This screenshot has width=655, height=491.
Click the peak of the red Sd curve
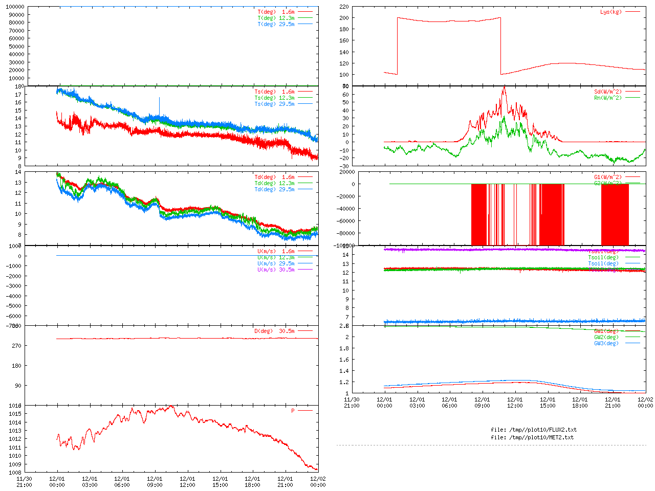[x=504, y=87]
